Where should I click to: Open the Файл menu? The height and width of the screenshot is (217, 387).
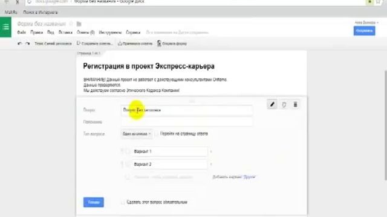(x=22, y=32)
